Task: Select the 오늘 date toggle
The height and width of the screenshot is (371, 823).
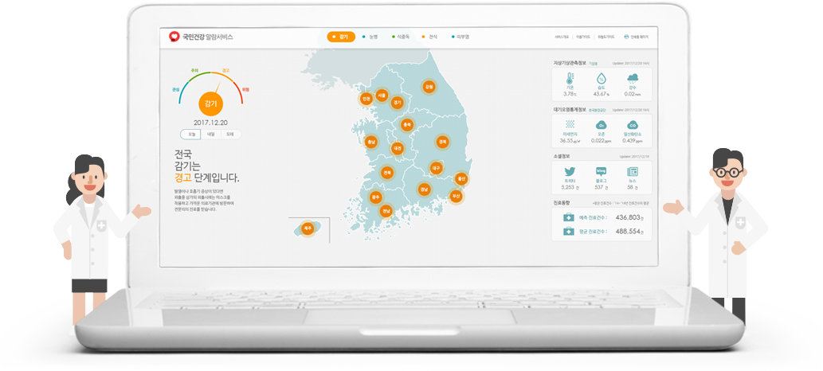Action: [x=191, y=134]
